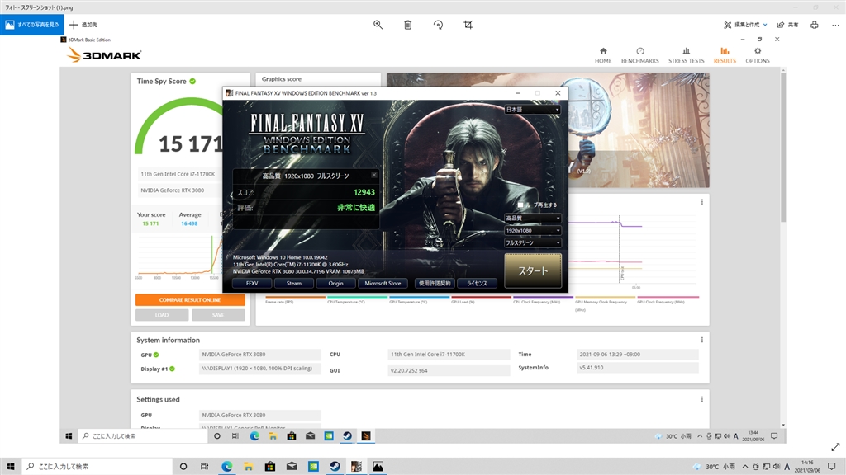Open the three-dot menu of Settings used panel
Image resolution: width=846 pixels, height=475 pixels.
[x=702, y=399]
